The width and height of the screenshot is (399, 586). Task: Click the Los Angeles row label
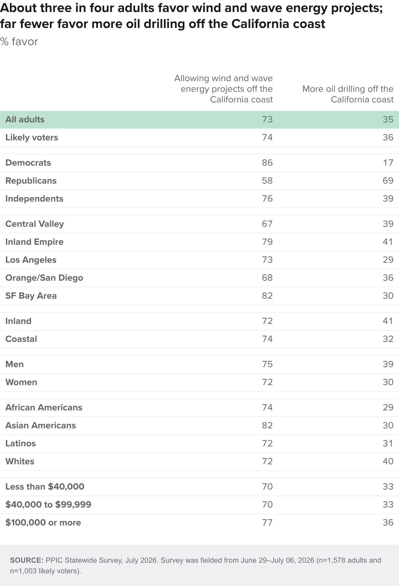tap(31, 260)
